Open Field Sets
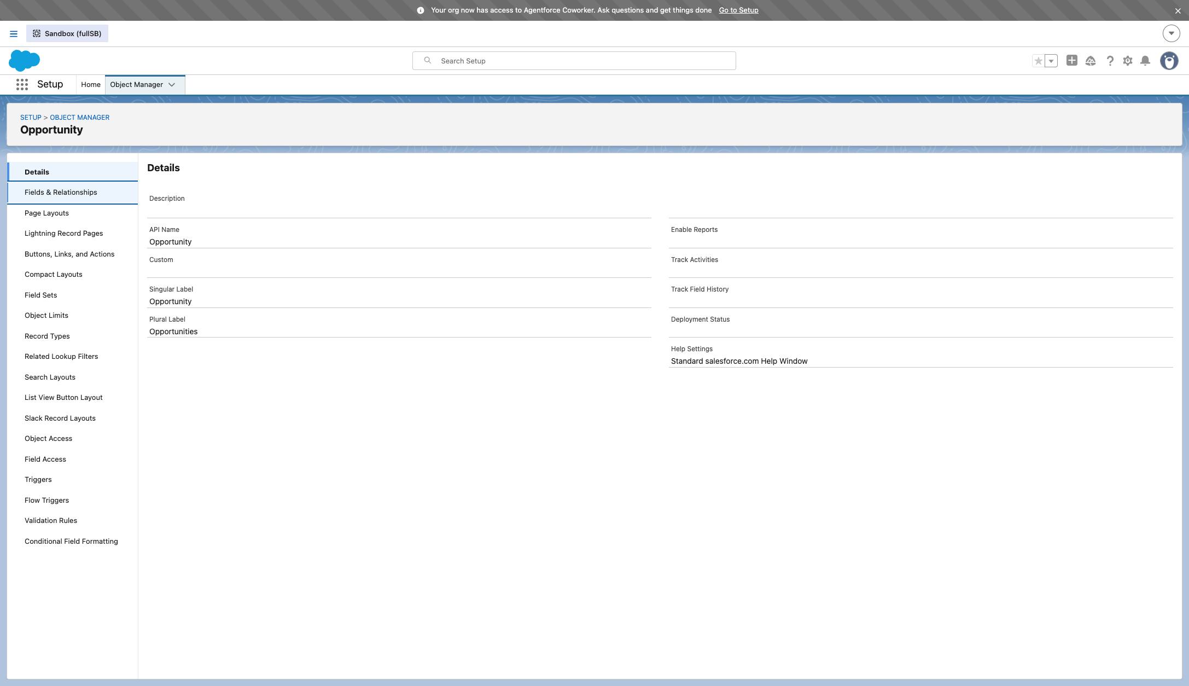The height and width of the screenshot is (686, 1189). tap(73, 295)
